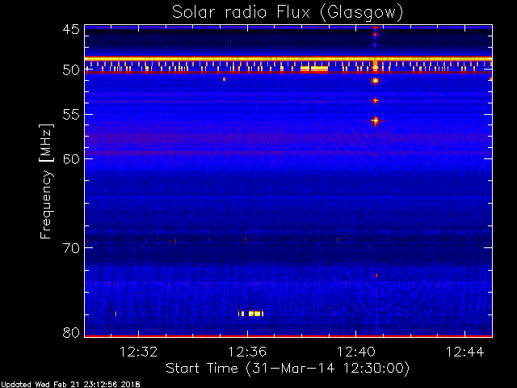Select the 'Frequency [MHz]' axis label
This screenshot has height=388, width=517.
pyautogui.click(x=46, y=181)
